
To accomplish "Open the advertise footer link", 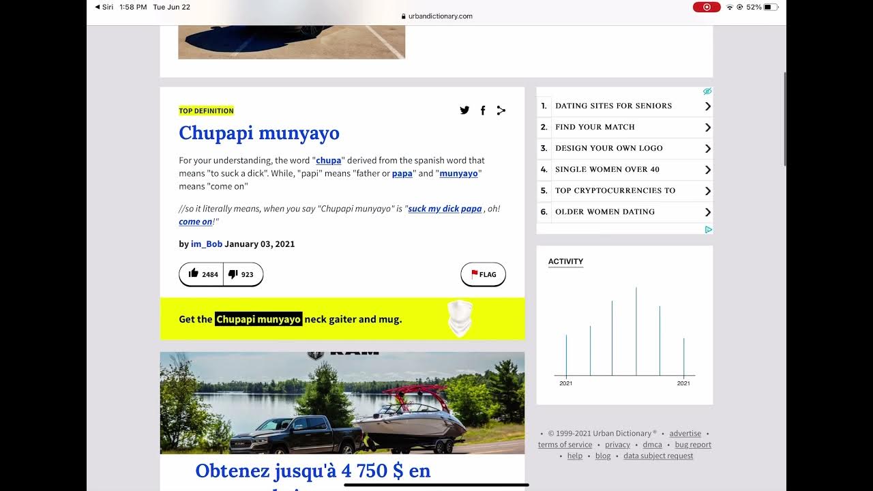I will click(685, 433).
